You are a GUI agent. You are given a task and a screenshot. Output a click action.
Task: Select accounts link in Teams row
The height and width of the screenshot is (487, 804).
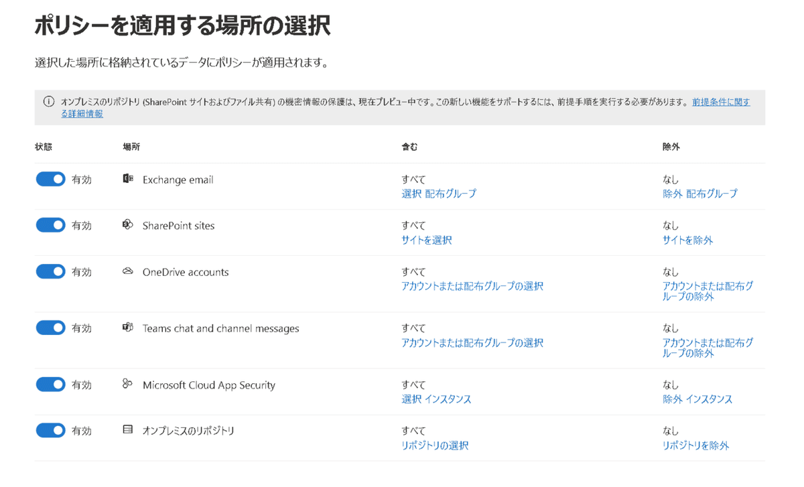tap(472, 342)
